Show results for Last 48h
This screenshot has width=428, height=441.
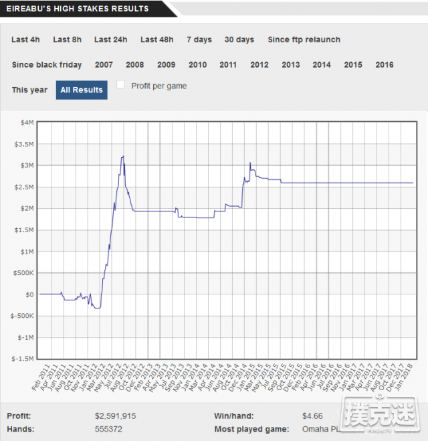click(x=156, y=39)
